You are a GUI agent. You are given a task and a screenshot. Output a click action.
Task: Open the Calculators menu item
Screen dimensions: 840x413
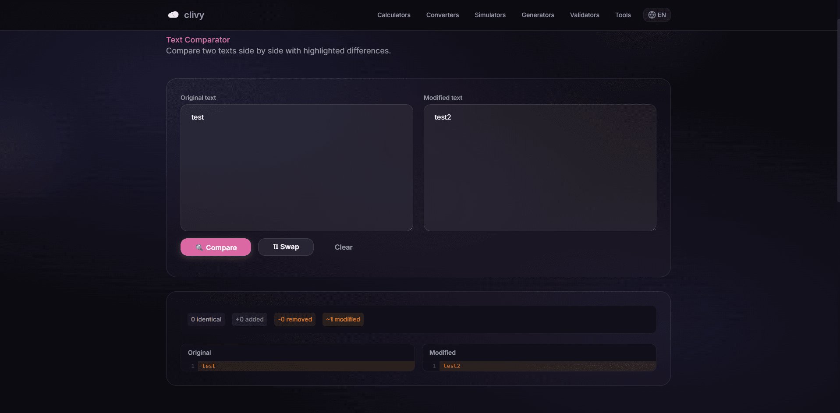click(393, 15)
